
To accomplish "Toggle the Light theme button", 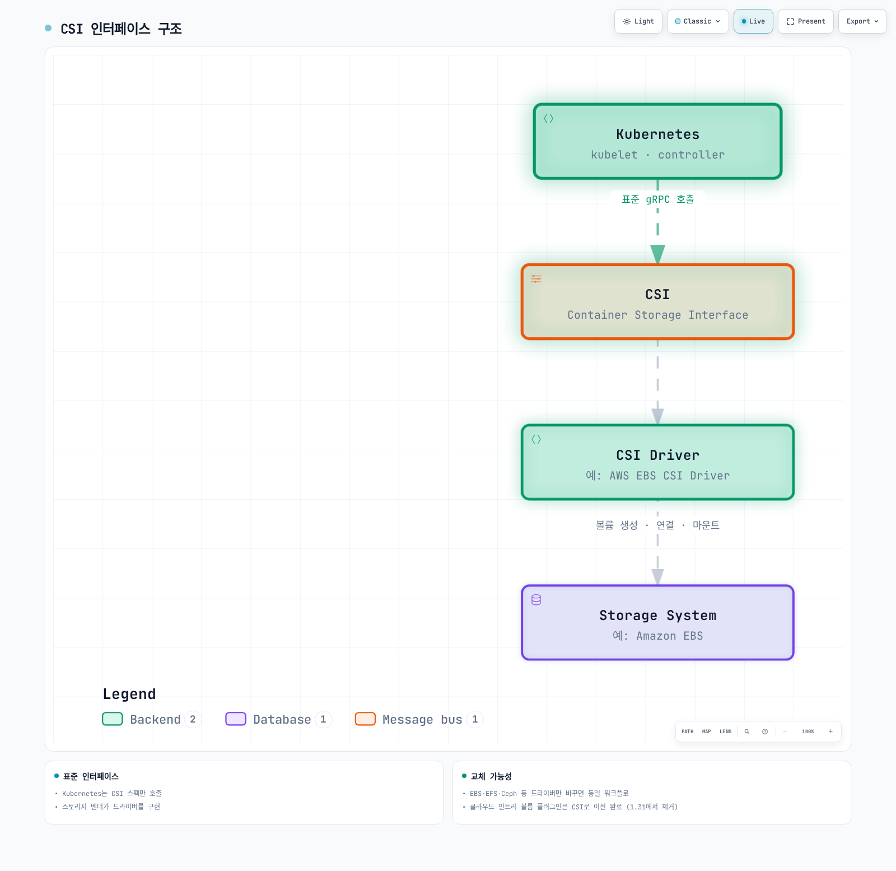I will [638, 21].
